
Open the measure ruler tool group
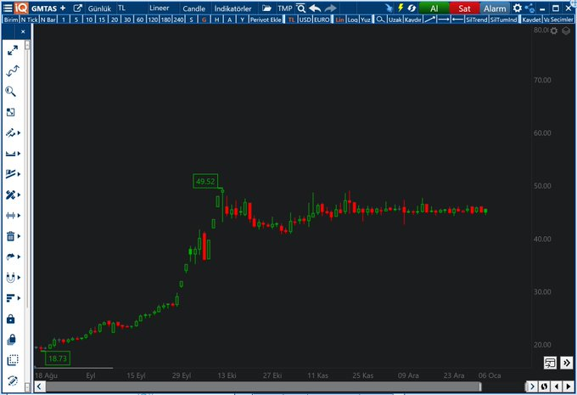coord(13,153)
